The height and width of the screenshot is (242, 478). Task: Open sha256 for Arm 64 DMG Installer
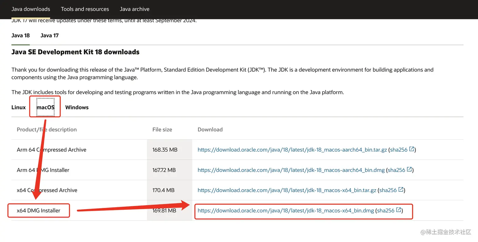[x=396, y=170]
